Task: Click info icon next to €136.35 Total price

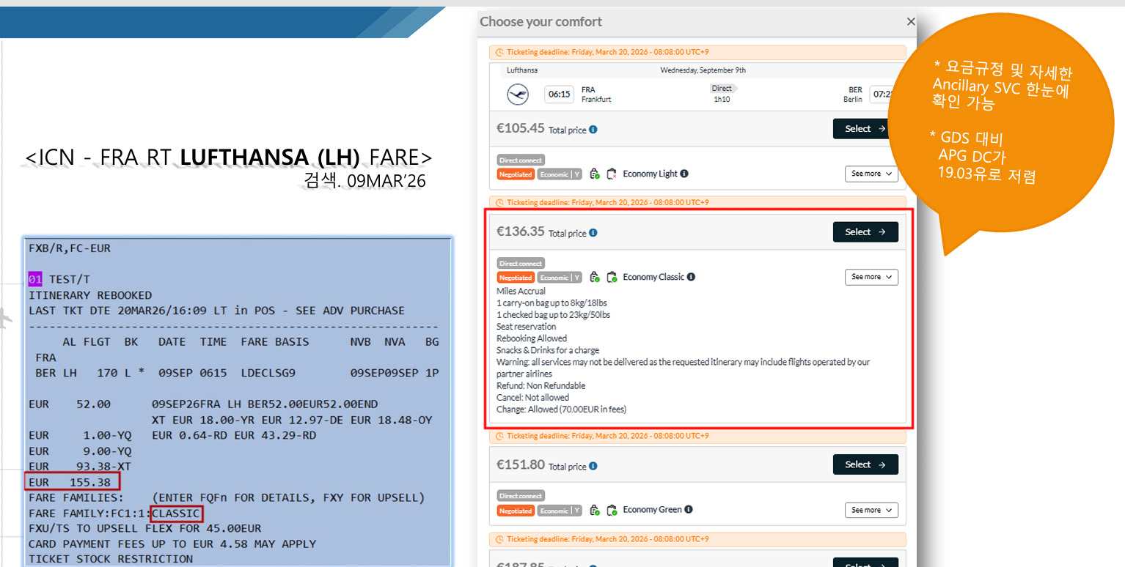Action: (593, 233)
